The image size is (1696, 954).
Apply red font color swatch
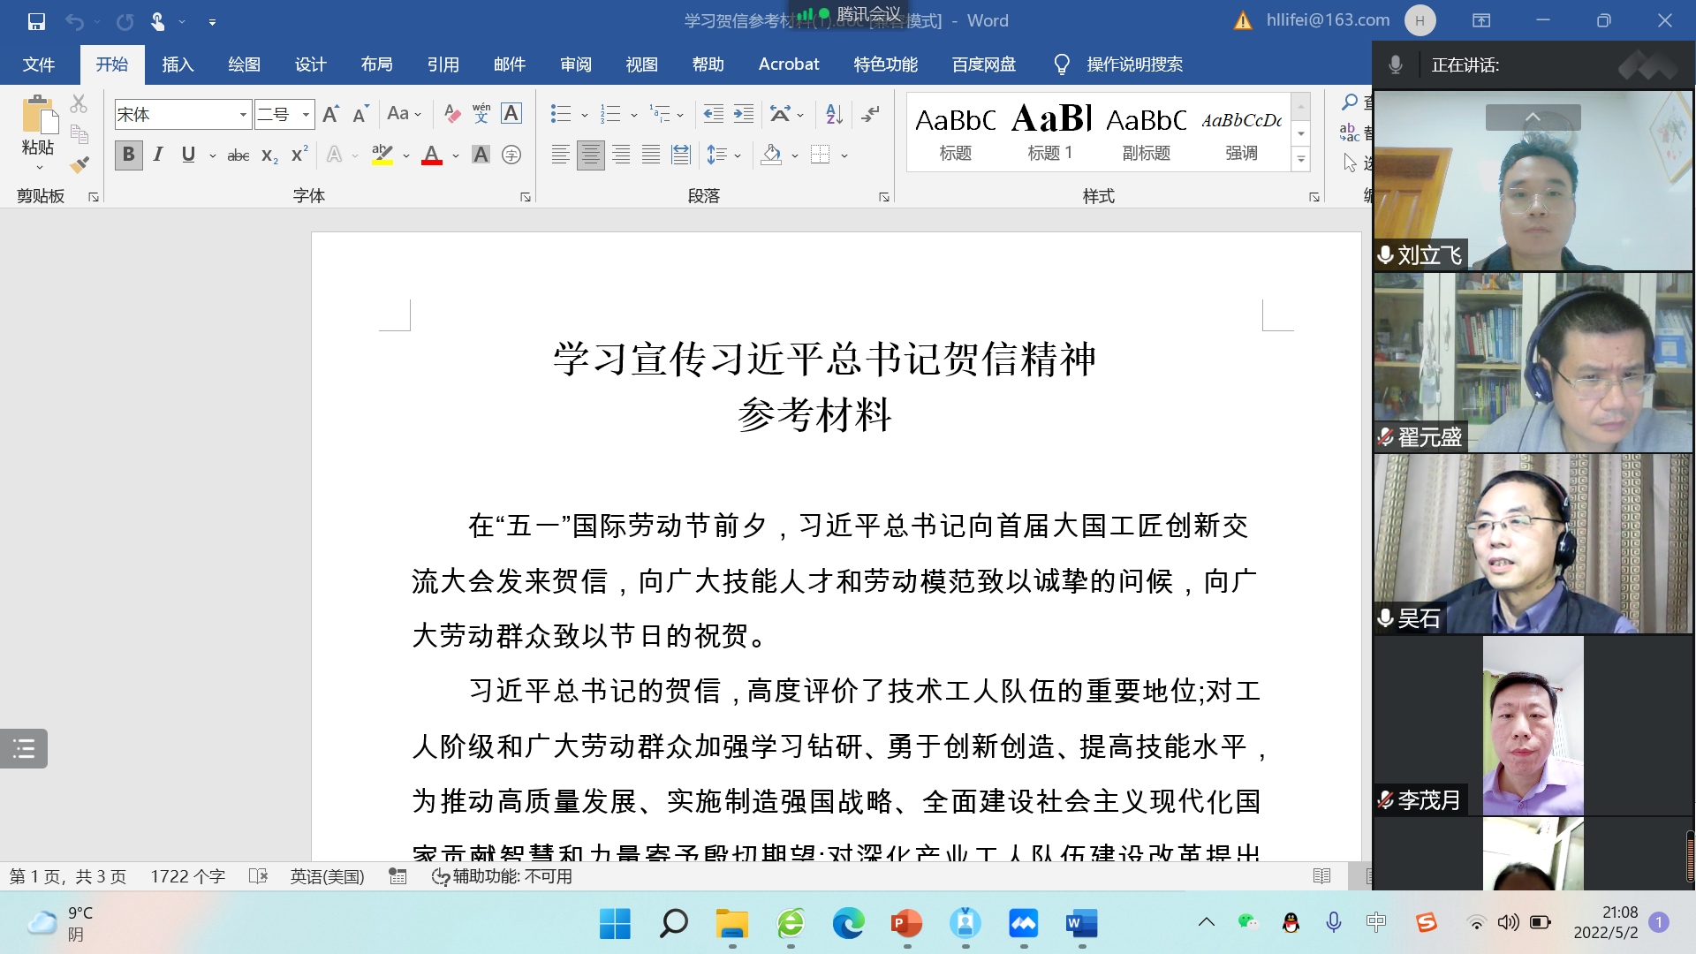pos(432,156)
